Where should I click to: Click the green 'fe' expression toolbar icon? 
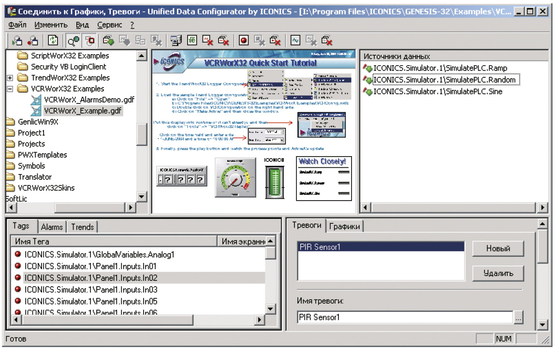coord(192,41)
